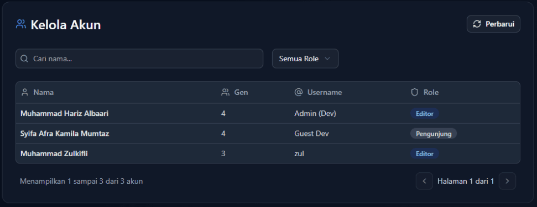Click the magnifier icon in the search box
The width and height of the screenshot is (537, 207).
pos(24,59)
